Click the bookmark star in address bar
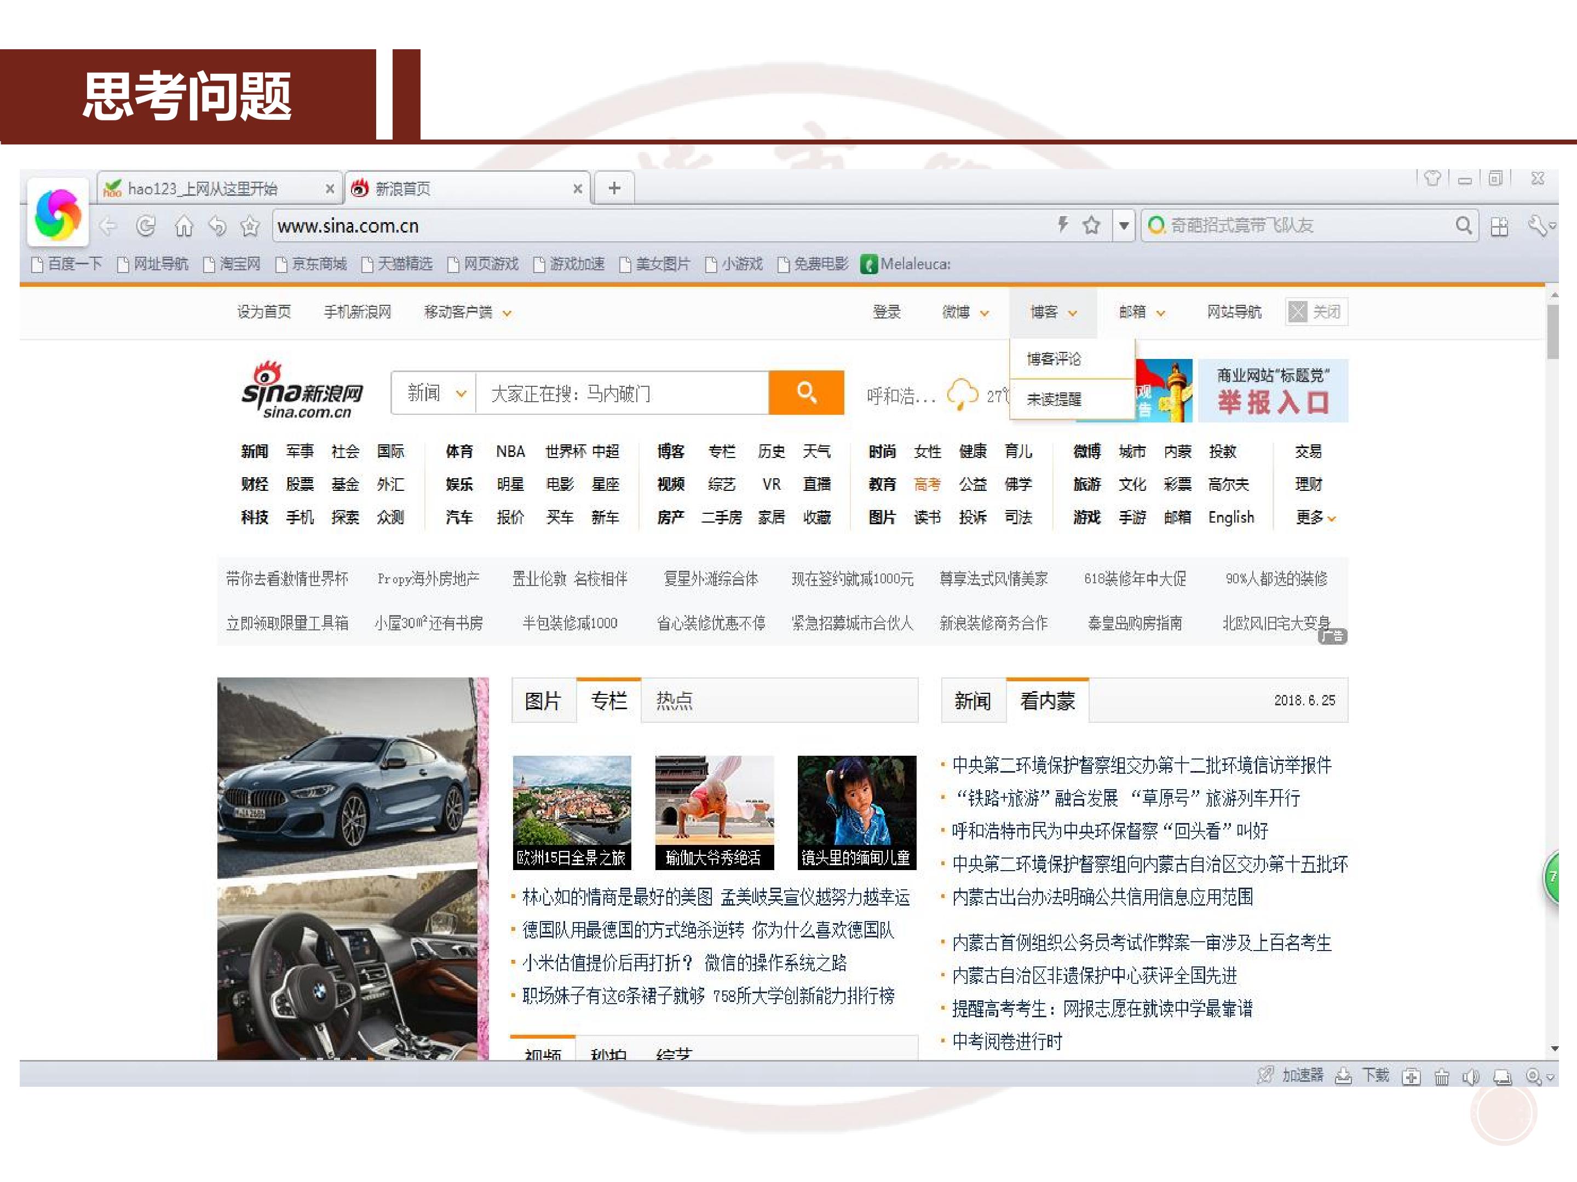Viewport: 1577px width, 1182px height. coord(1091,226)
